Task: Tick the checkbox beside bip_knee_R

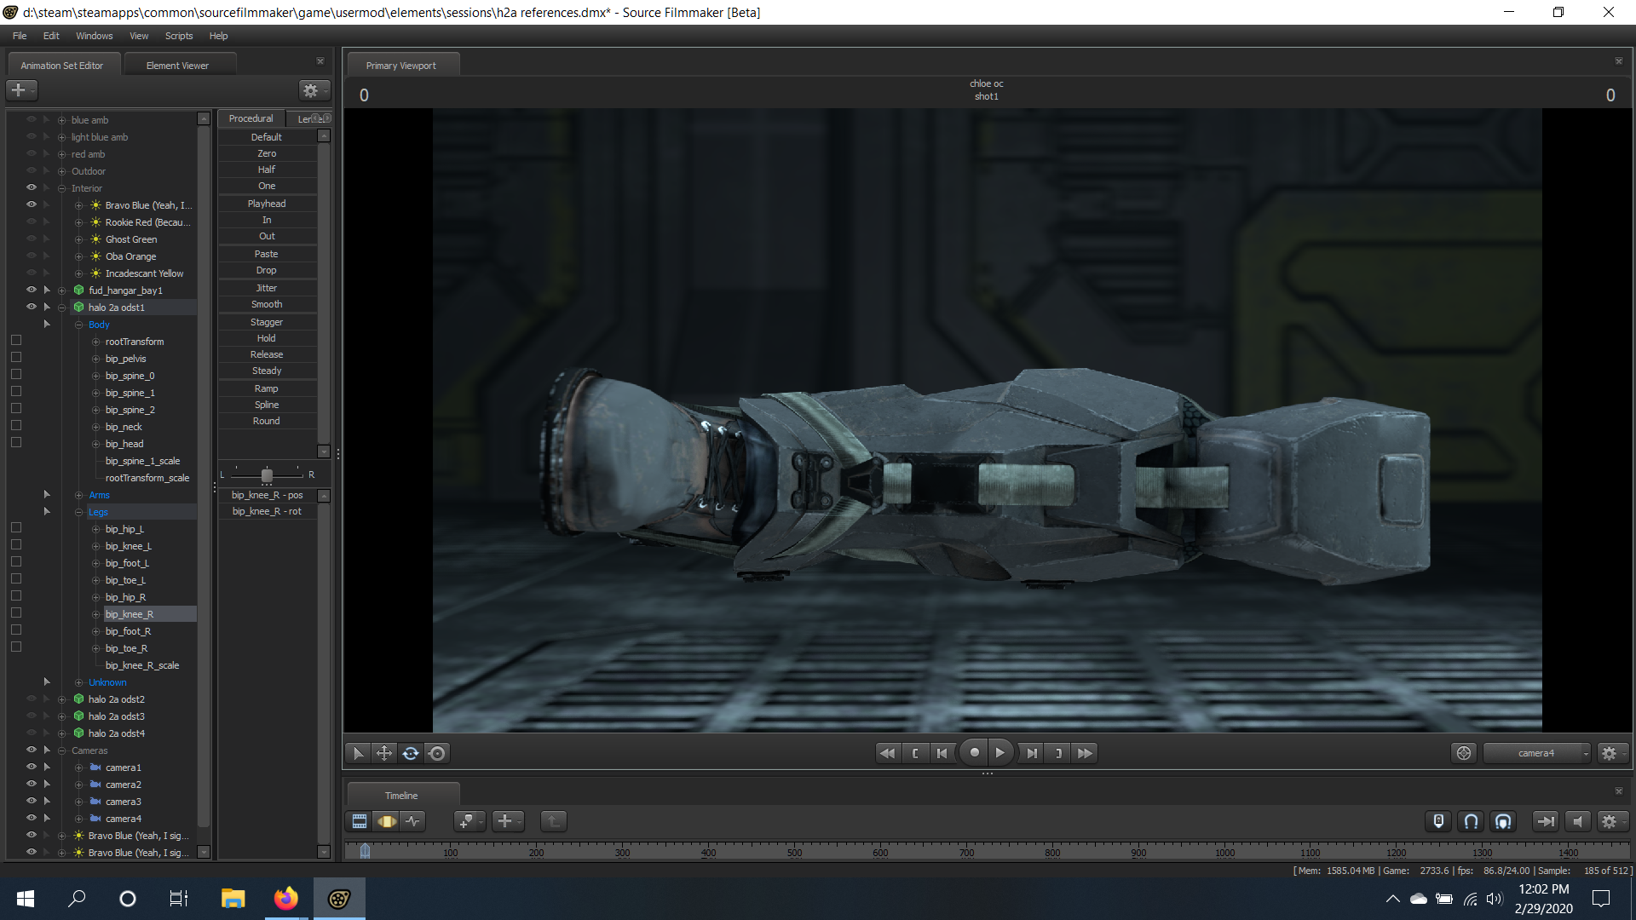Action: point(15,613)
